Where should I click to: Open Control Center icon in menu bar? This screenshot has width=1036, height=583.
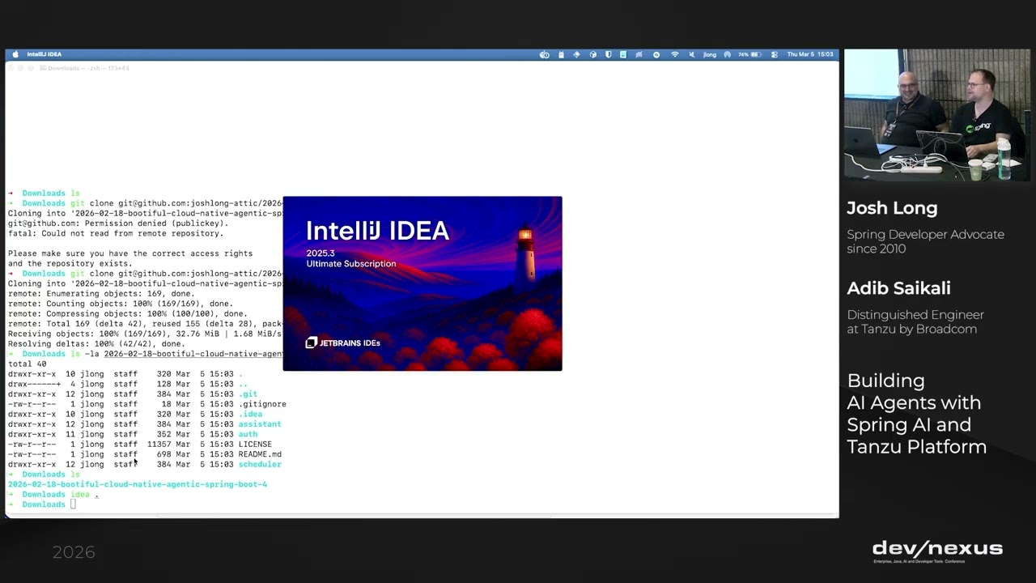tap(775, 54)
